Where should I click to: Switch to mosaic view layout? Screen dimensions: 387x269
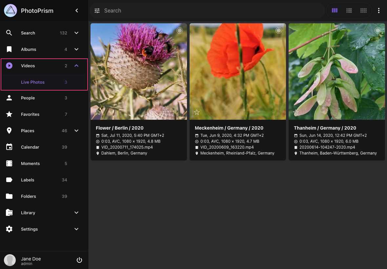pos(363,10)
